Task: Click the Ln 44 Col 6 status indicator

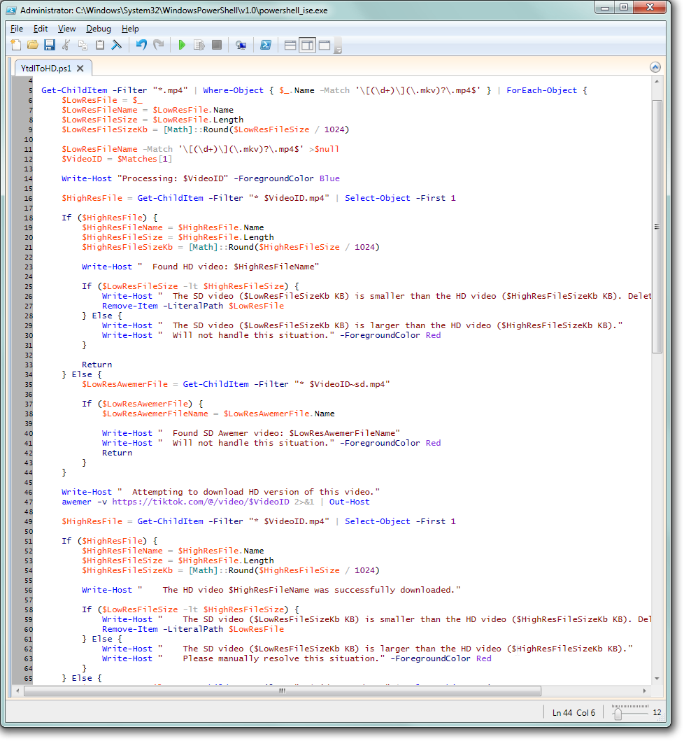Action: [x=574, y=713]
